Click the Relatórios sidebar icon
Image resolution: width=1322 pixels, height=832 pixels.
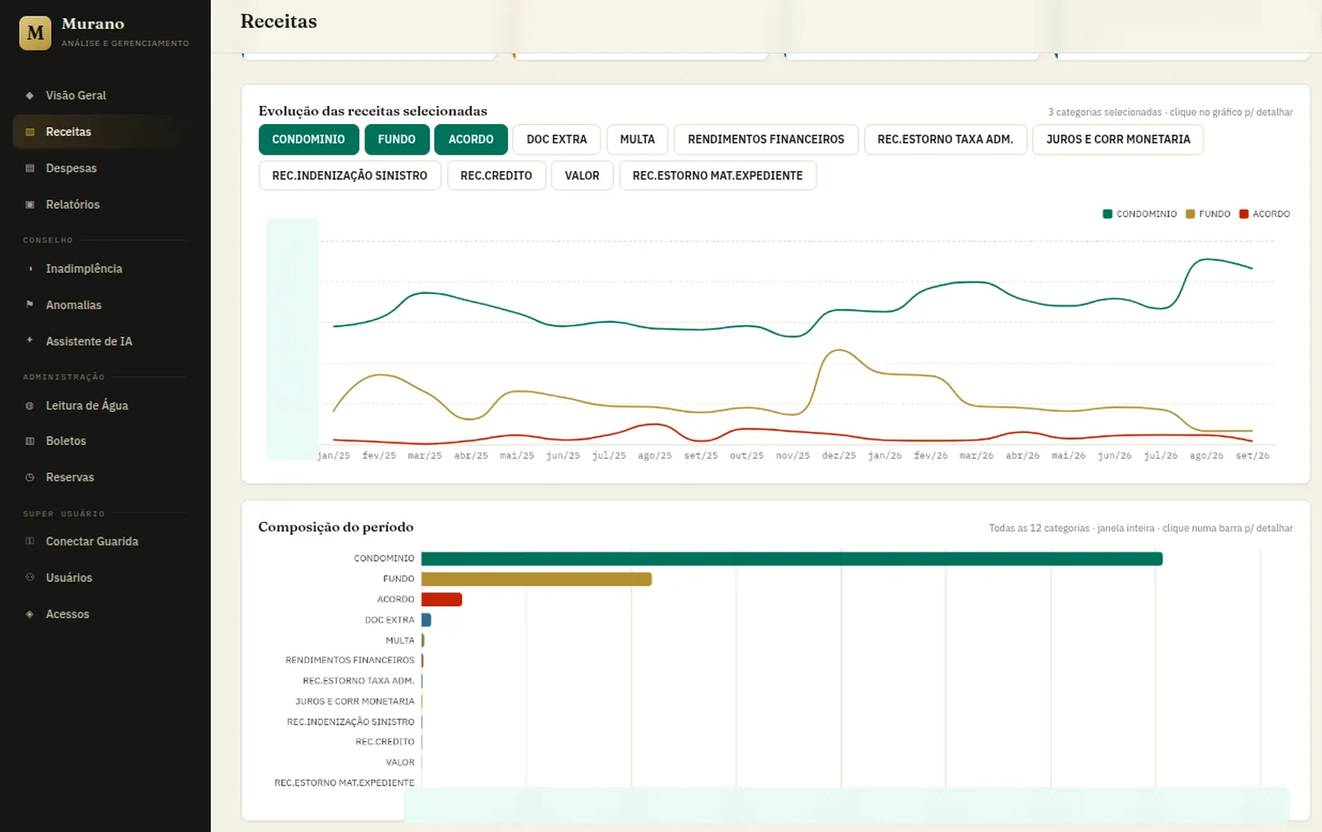[x=30, y=204]
